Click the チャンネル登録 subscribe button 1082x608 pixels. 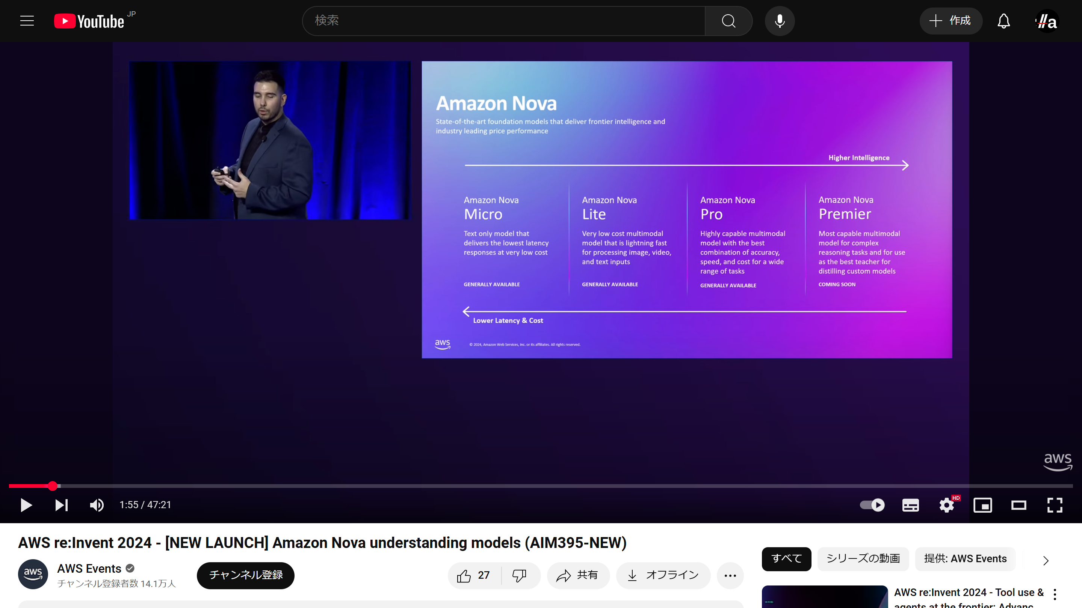(x=246, y=575)
